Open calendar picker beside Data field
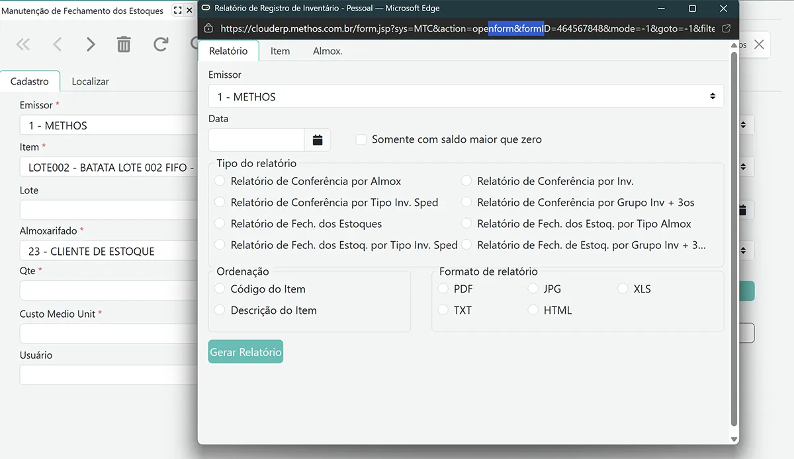Image resolution: width=794 pixels, height=459 pixels. click(x=318, y=140)
